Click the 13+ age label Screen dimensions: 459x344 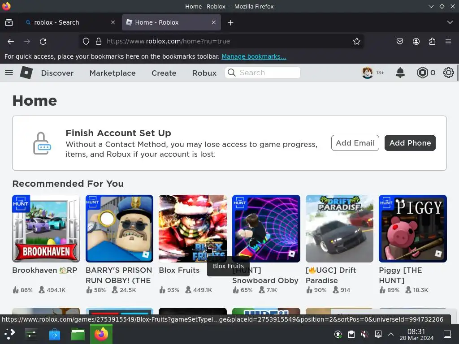click(380, 73)
